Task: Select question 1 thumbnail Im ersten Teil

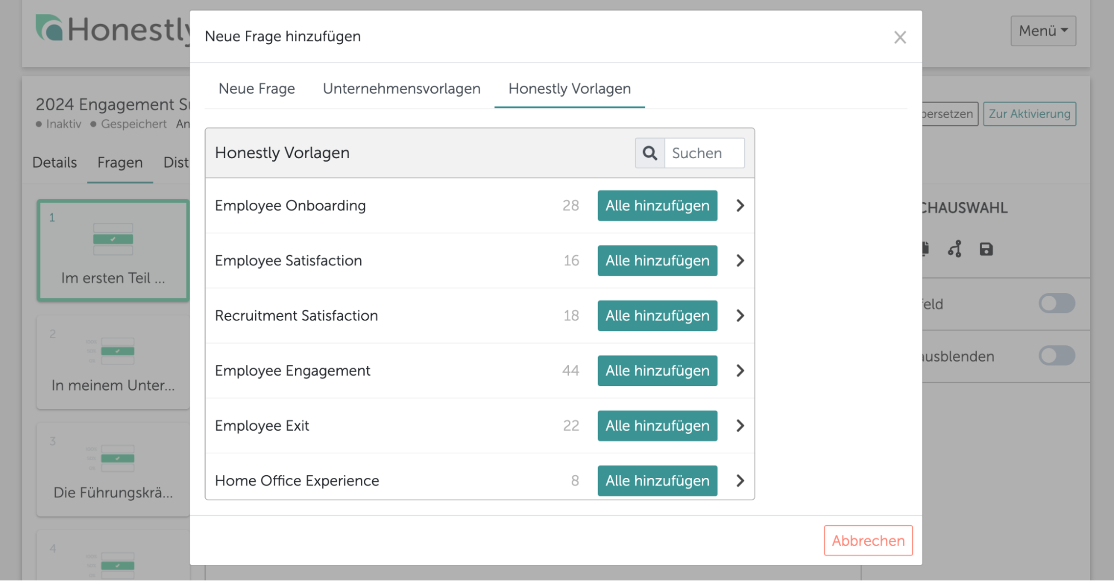Action: [x=113, y=251]
